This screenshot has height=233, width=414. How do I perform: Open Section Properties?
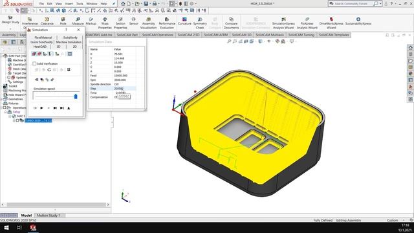coord(120,23)
